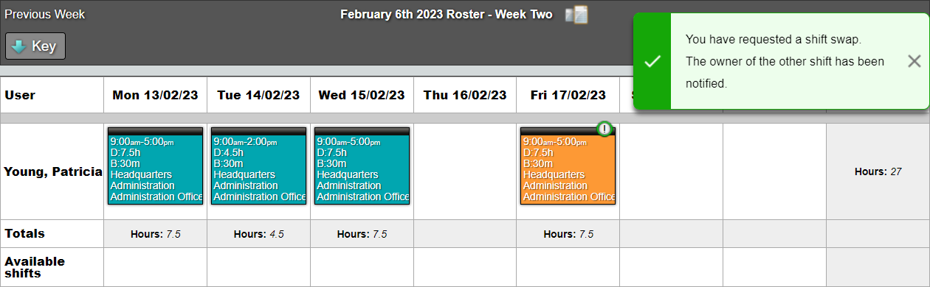The width and height of the screenshot is (930, 287).
Task: Open Wednesday 15/02/23 shift block
Action: (362, 166)
